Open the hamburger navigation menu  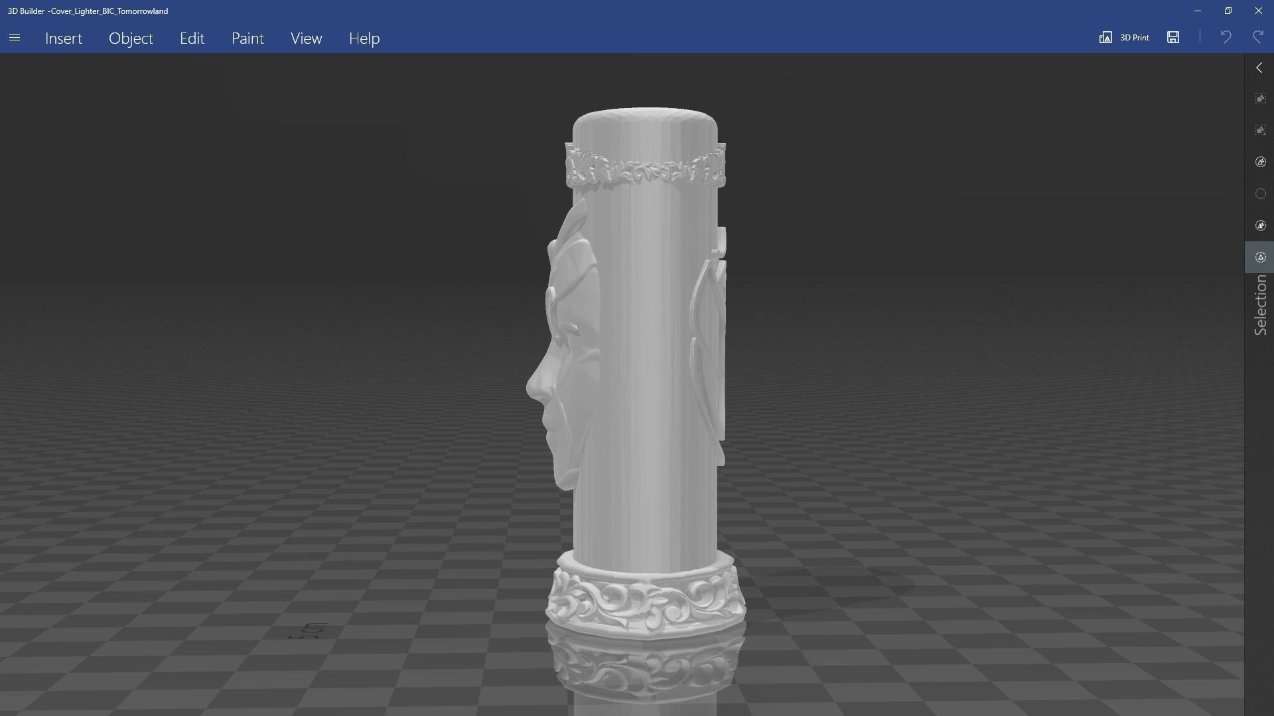point(15,38)
